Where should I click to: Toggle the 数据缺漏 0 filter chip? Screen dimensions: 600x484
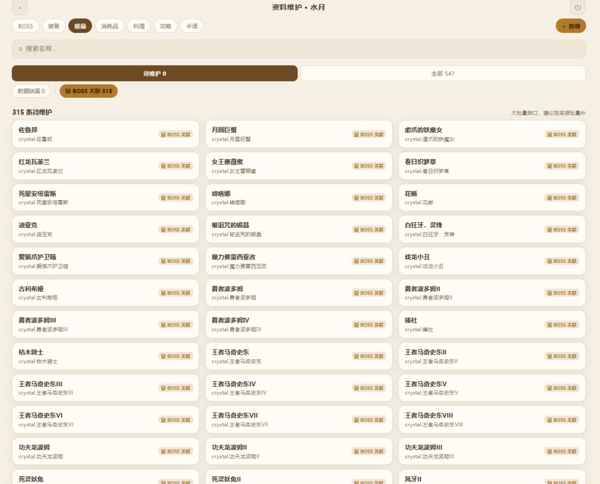[x=31, y=91]
